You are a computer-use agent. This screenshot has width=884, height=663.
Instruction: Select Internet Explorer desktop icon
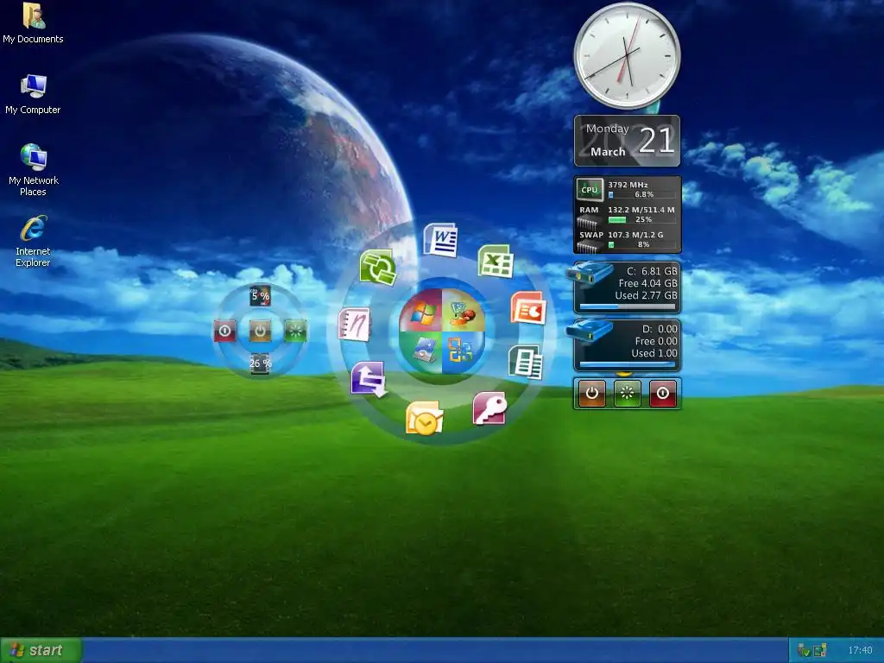point(34,241)
